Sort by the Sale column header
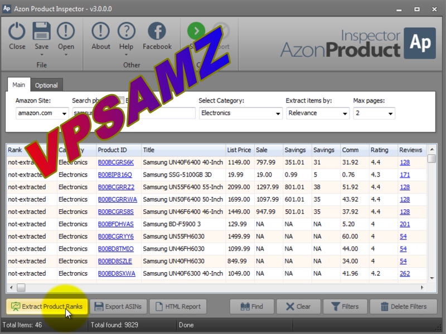 [269, 150]
